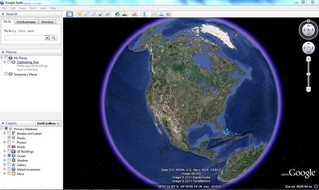319x190 pixels.
Task: Click the Gallery star layer icon
Action: (13, 165)
